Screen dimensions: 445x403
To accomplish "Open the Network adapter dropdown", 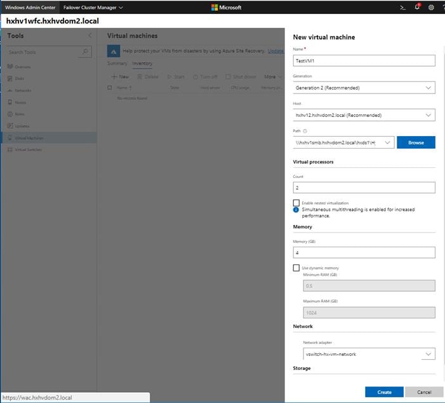I will (x=369, y=354).
